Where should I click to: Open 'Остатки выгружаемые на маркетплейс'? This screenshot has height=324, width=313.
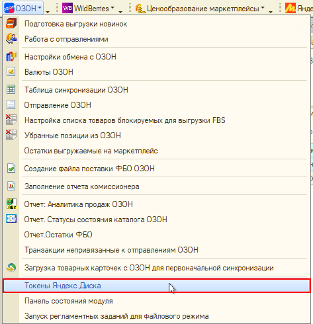[x=156, y=151]
